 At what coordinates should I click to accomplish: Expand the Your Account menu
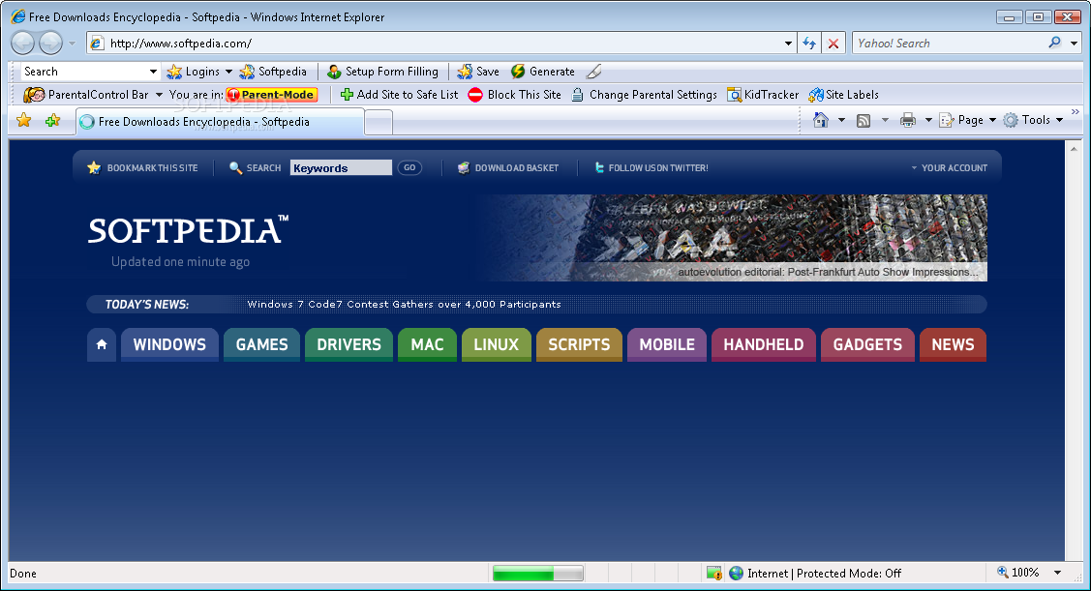coord(949,167)
